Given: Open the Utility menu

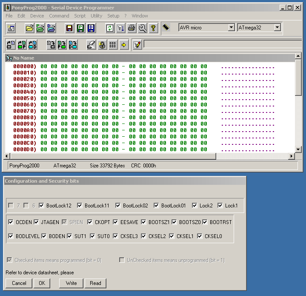Looking at the screenshot, I should click(97, 16).
